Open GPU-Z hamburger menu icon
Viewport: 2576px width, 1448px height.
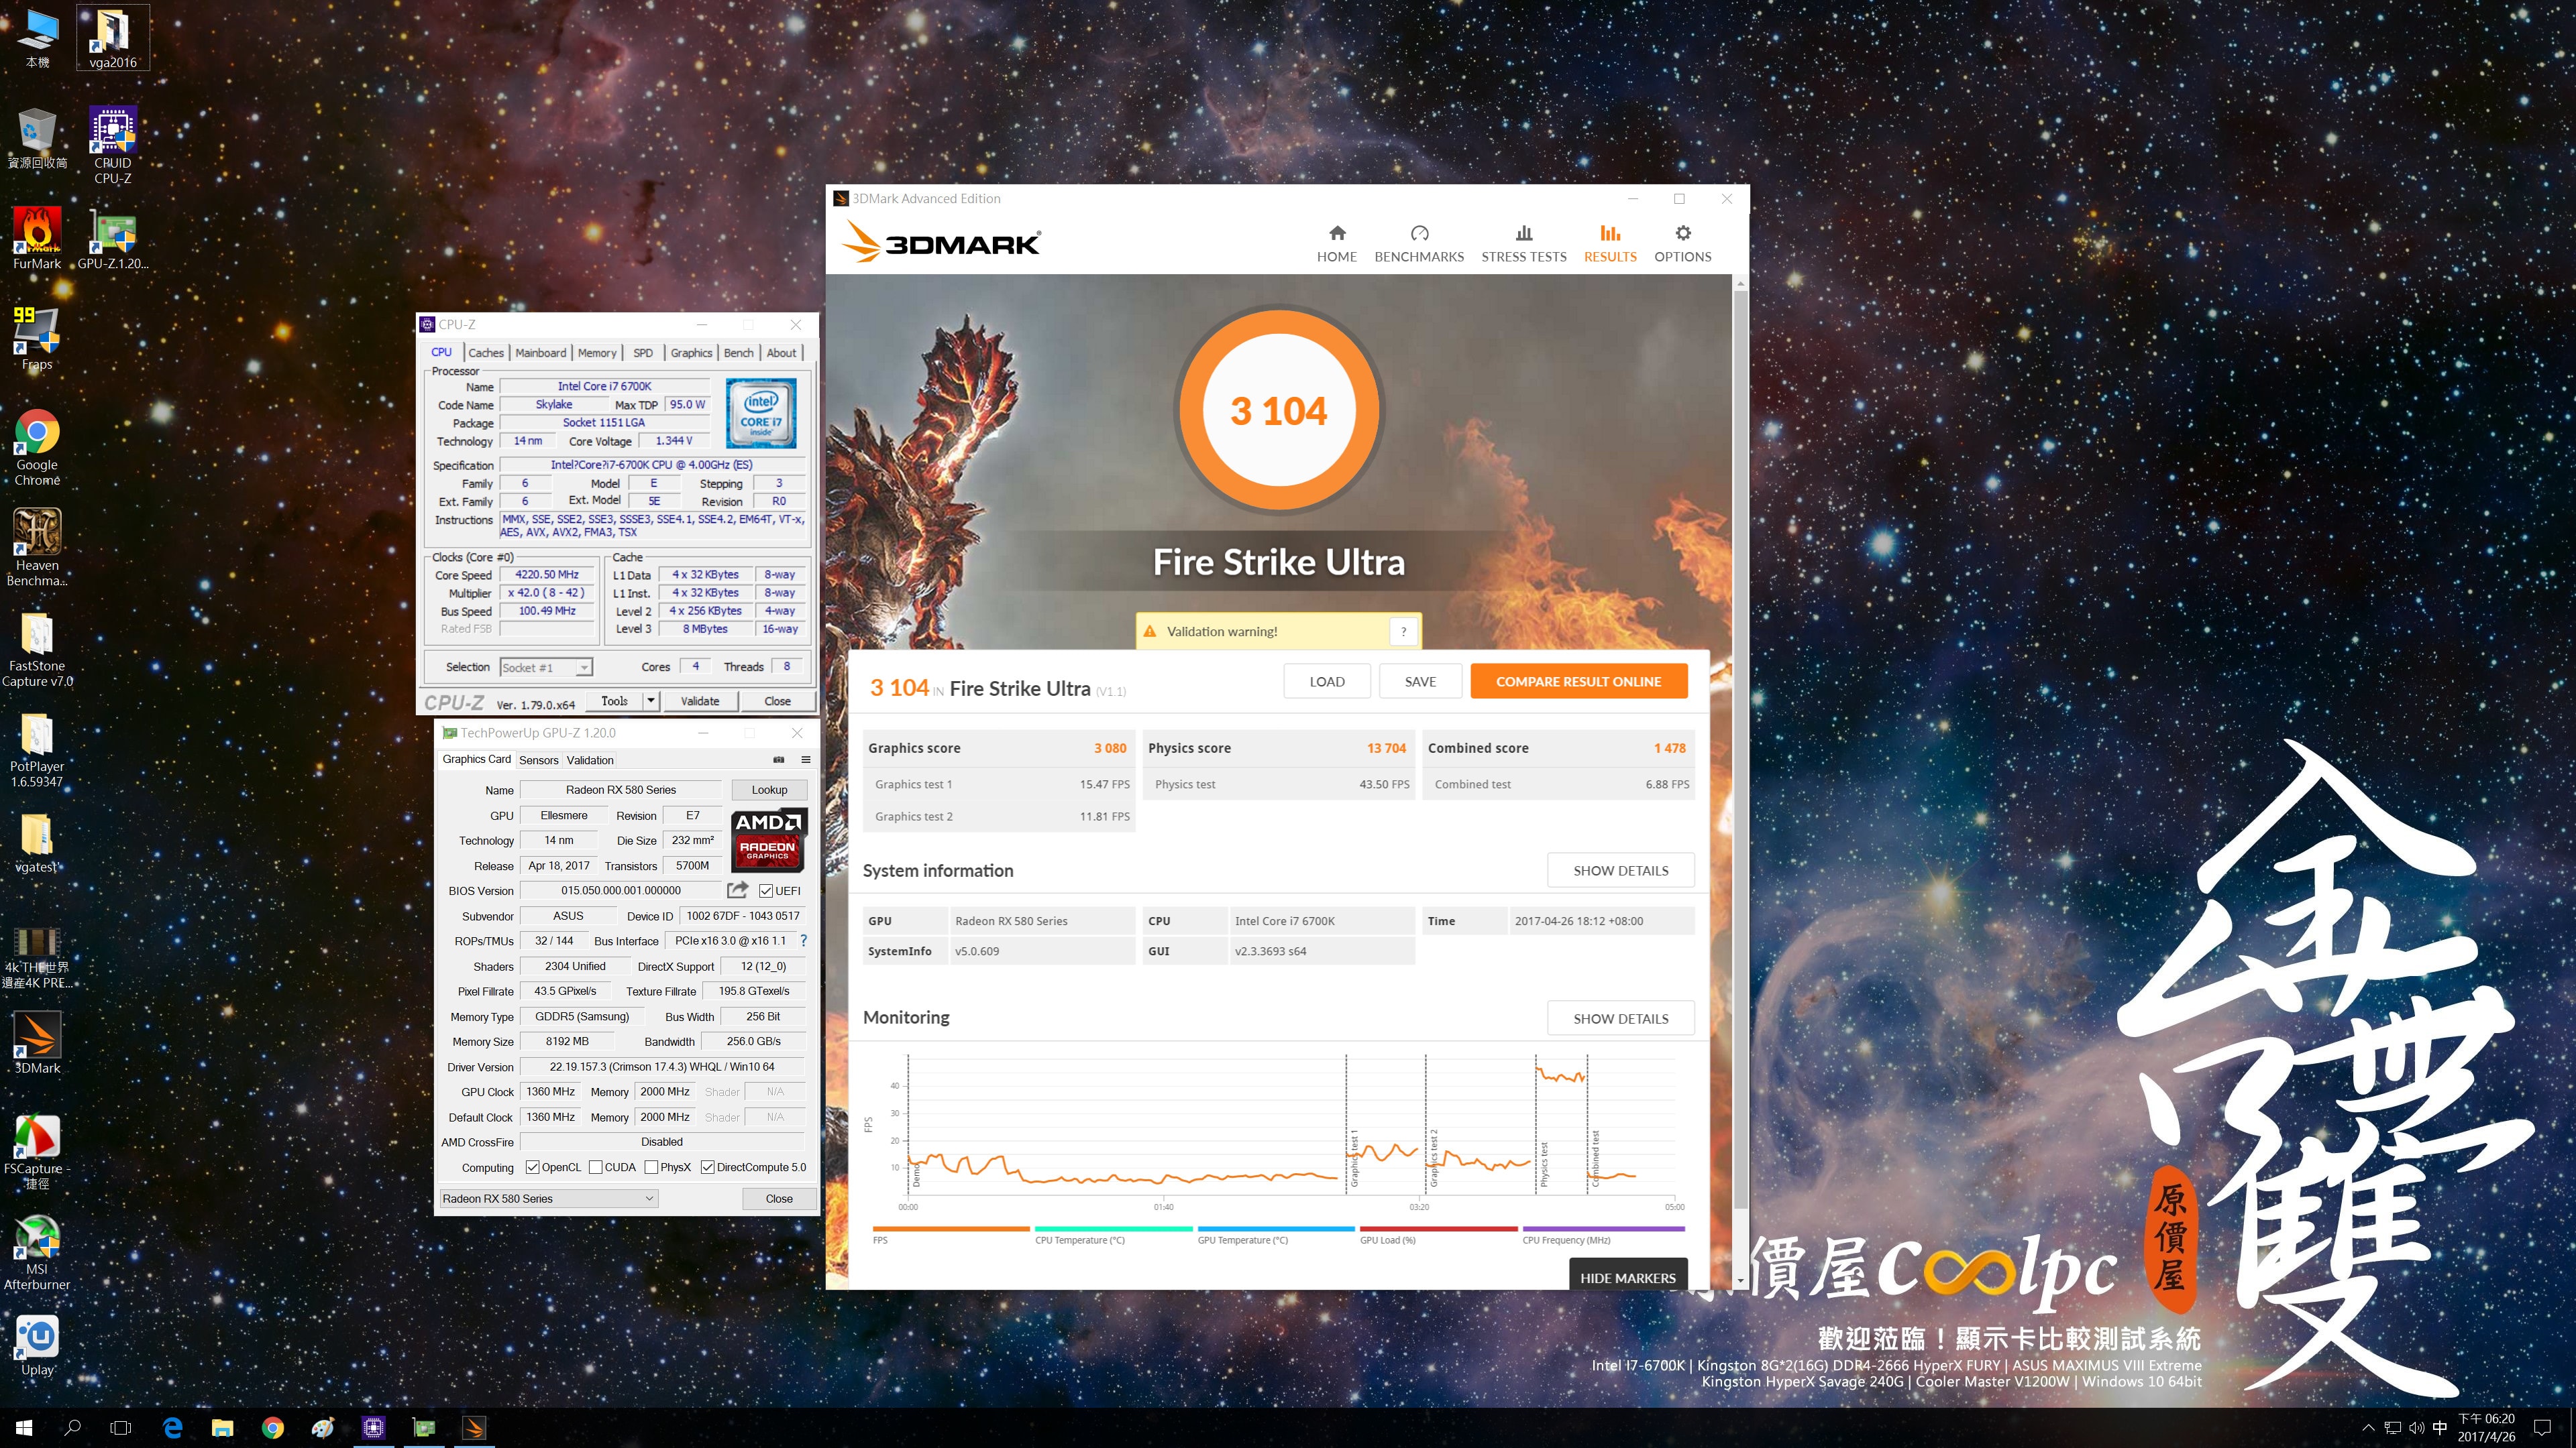click(805, 760)
